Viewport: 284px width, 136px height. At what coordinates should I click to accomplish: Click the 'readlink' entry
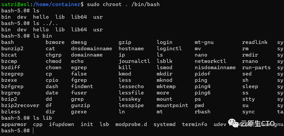(255, 42)
